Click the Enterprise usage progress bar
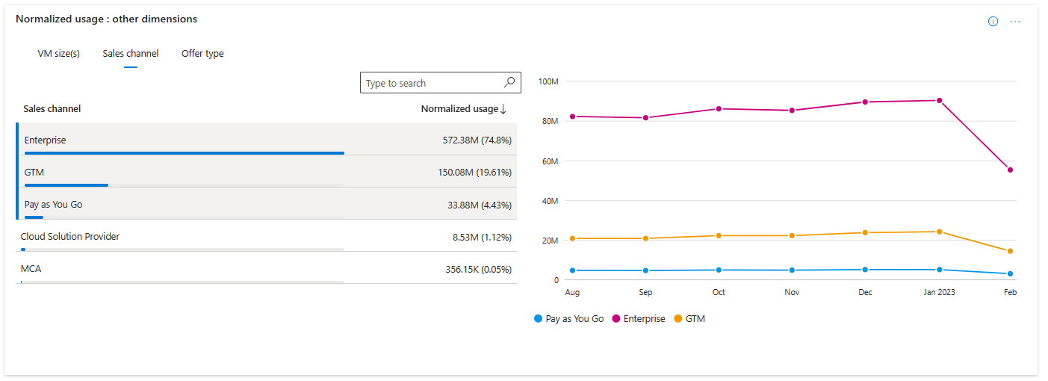The height and width of the screenshot is (381, 1048). click(x=184, y=152)
